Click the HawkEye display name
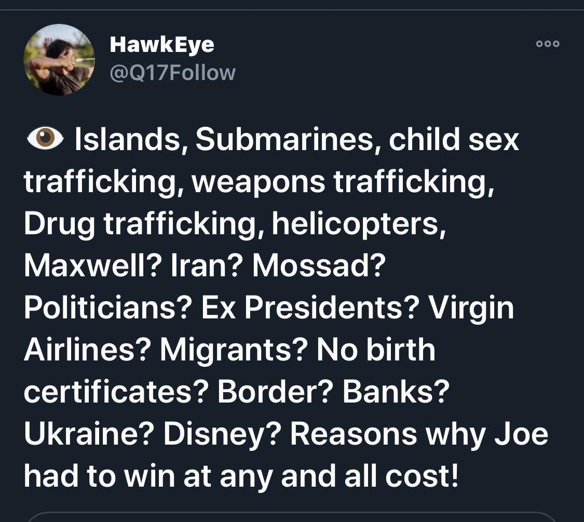 [x=162, y=45]
